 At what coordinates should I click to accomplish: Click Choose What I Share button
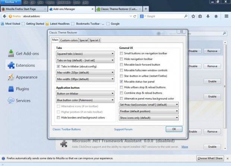pyautogui.click(x=210, y=158)
